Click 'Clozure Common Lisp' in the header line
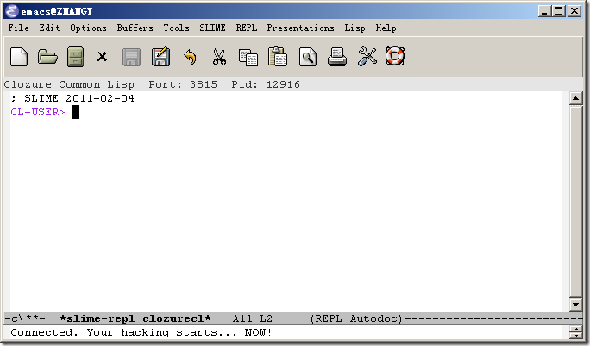590x346 pixels. [69, 84]
